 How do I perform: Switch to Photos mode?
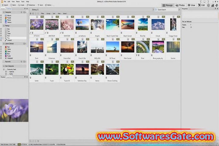(x=180, y=5)
